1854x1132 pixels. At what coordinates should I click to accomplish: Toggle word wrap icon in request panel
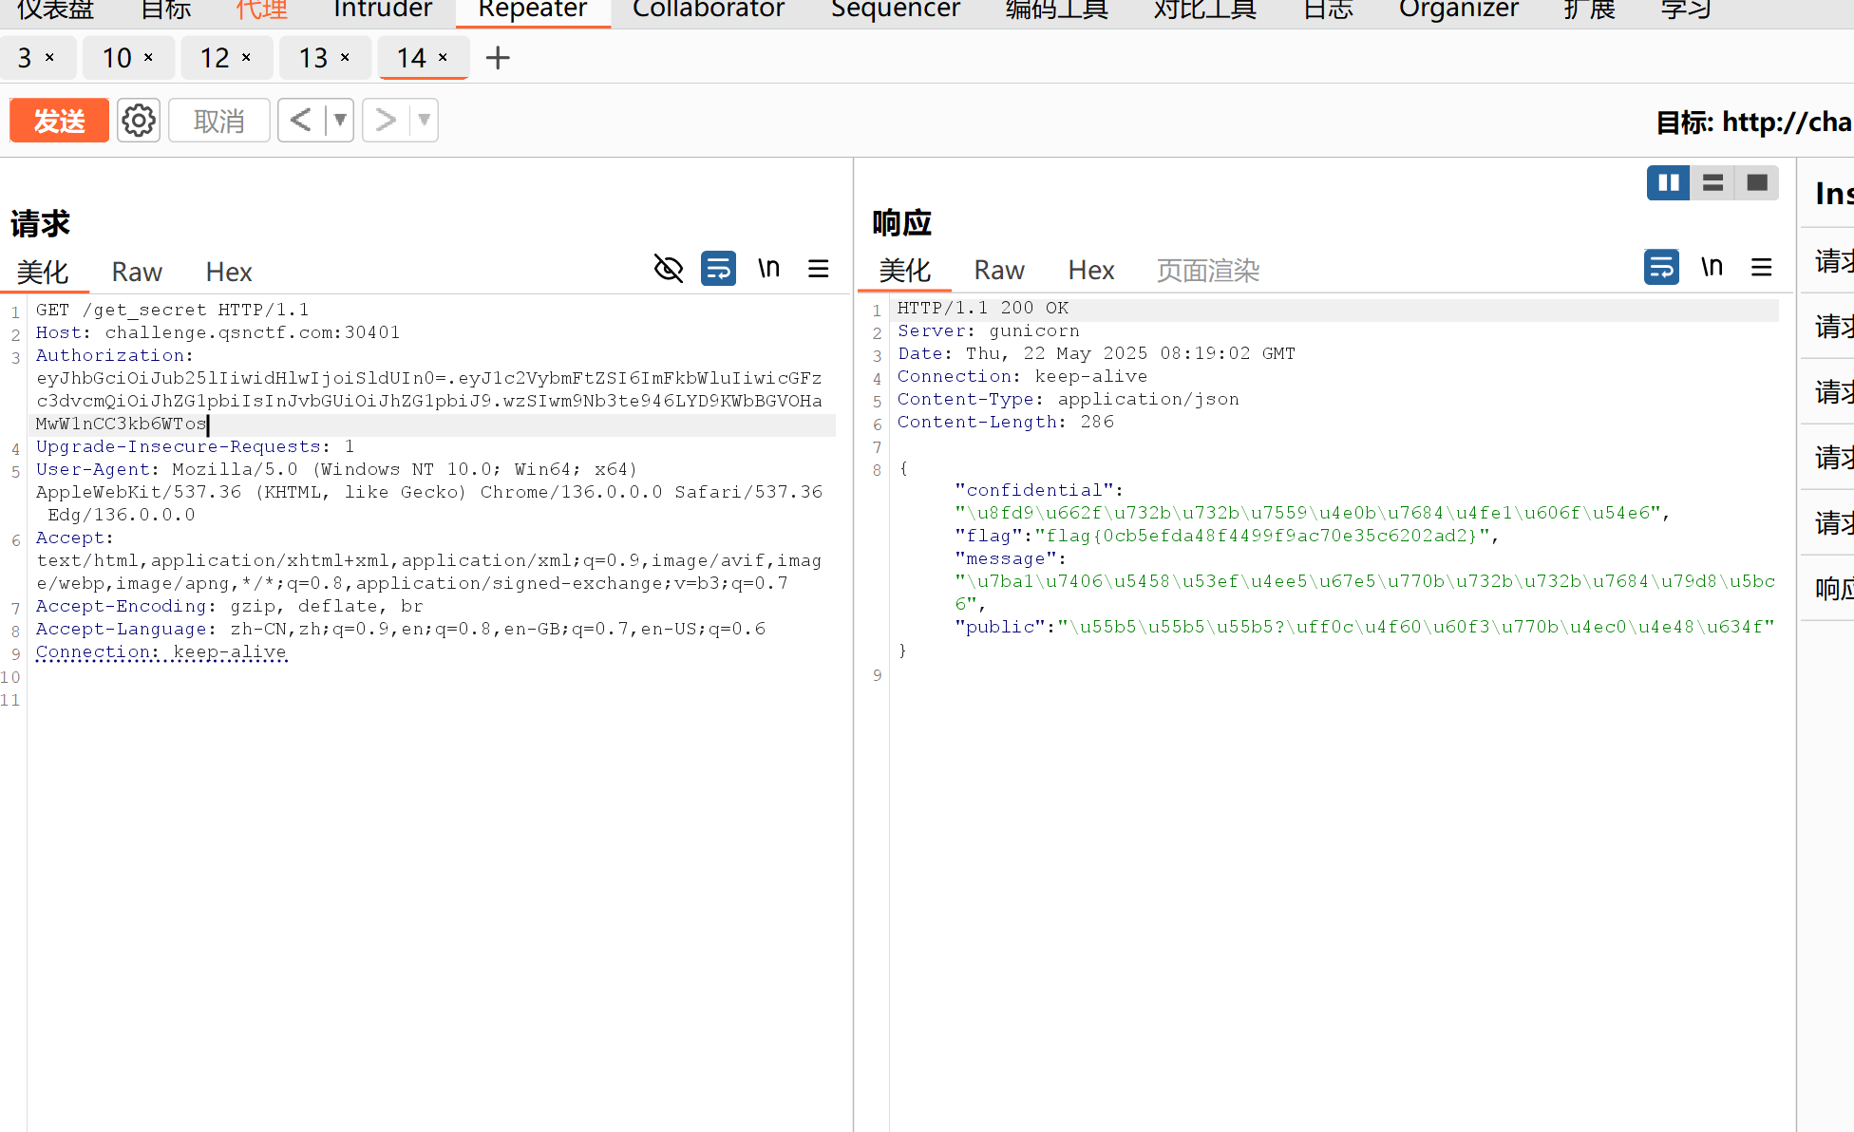[718, 269]
